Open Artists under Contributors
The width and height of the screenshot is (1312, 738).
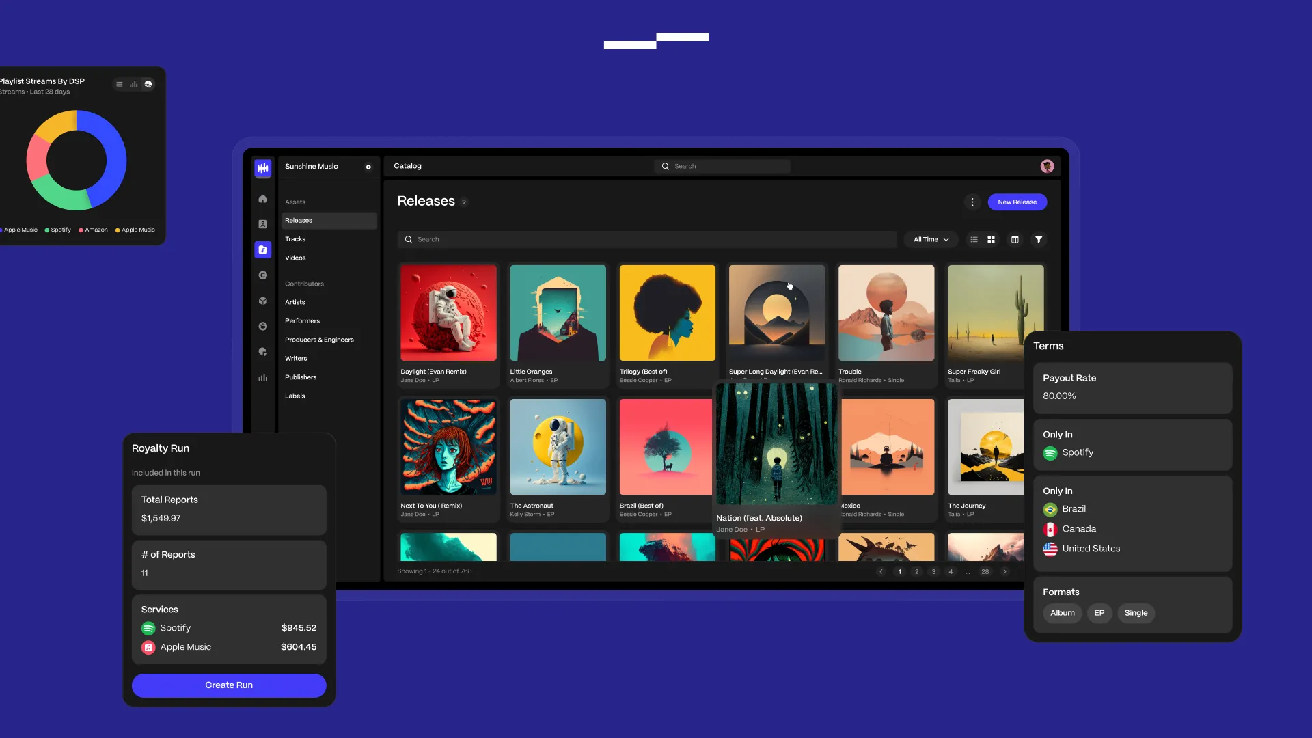(295, 302)
